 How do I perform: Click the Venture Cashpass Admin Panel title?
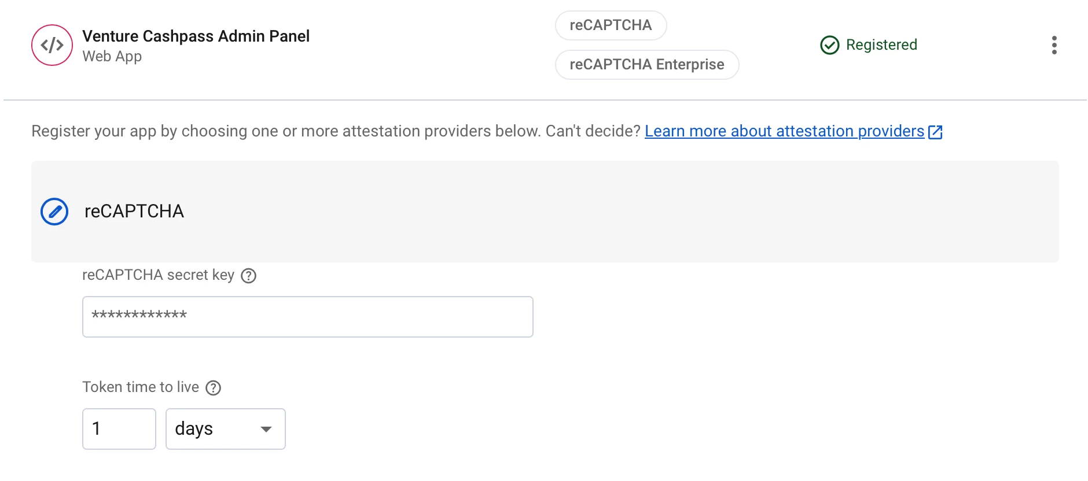[x=196, y=36]
